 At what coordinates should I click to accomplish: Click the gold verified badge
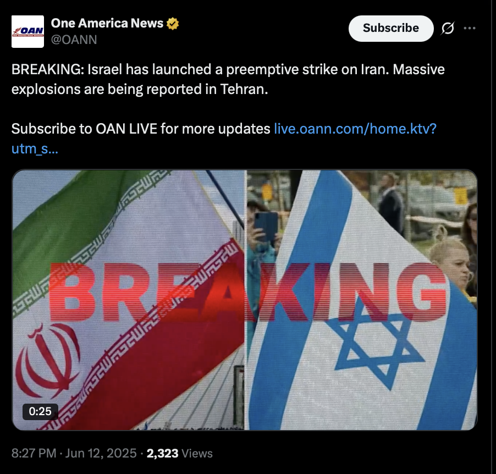coord(173,24)
